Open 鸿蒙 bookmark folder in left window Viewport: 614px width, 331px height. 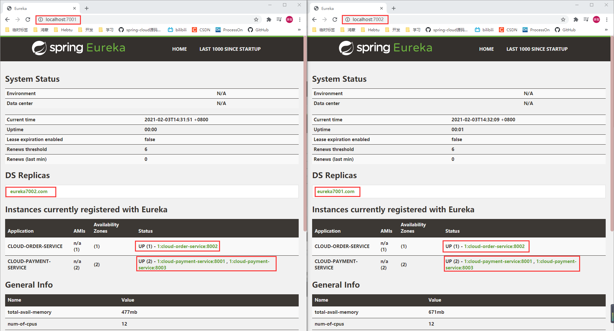click(x=41, y=30)
